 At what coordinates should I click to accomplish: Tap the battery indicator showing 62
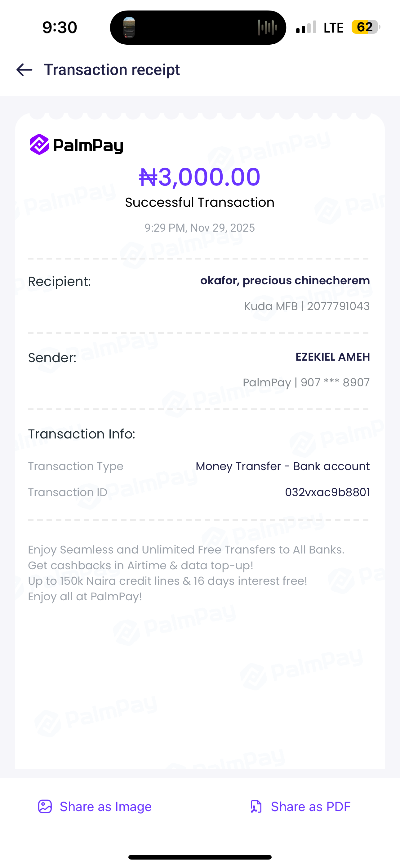coord(366,27)
